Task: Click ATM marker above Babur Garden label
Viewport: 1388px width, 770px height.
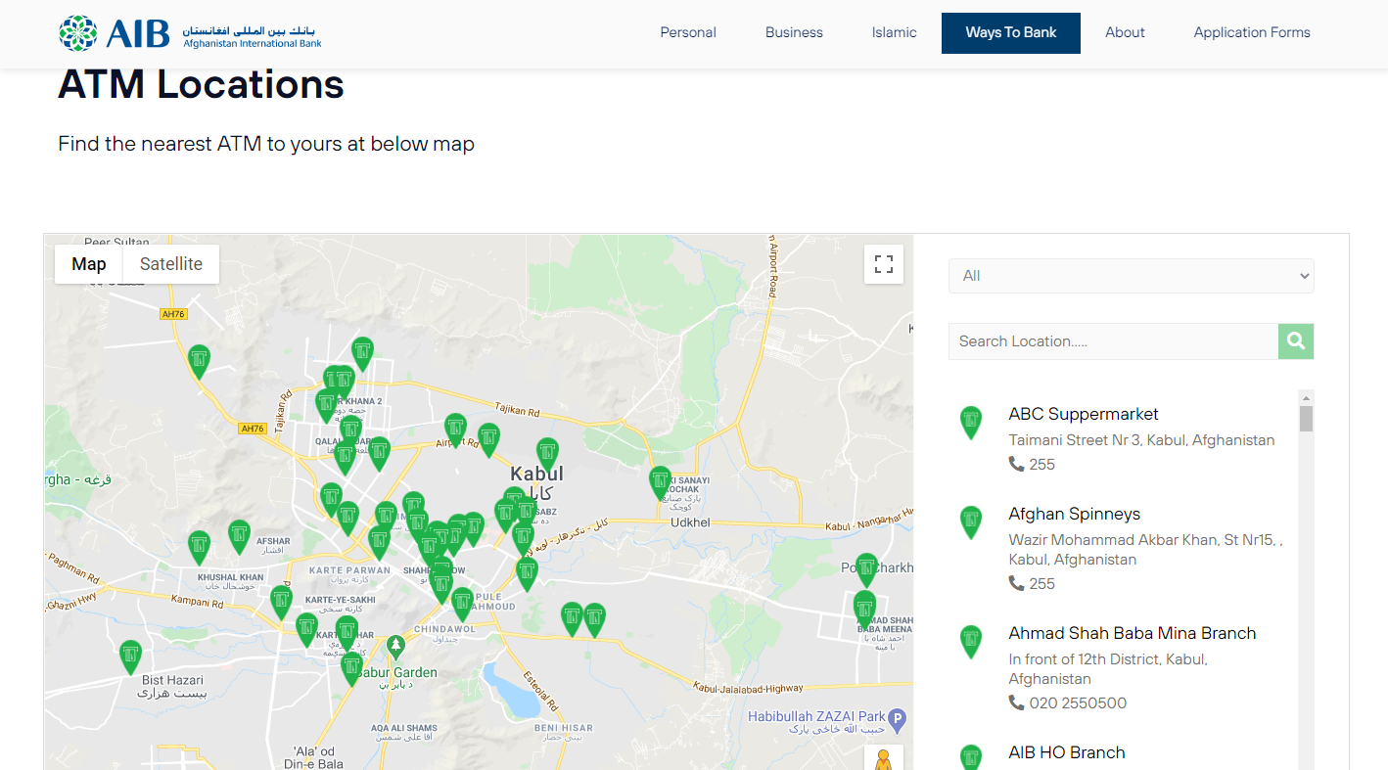Action: tap(352, 669)
